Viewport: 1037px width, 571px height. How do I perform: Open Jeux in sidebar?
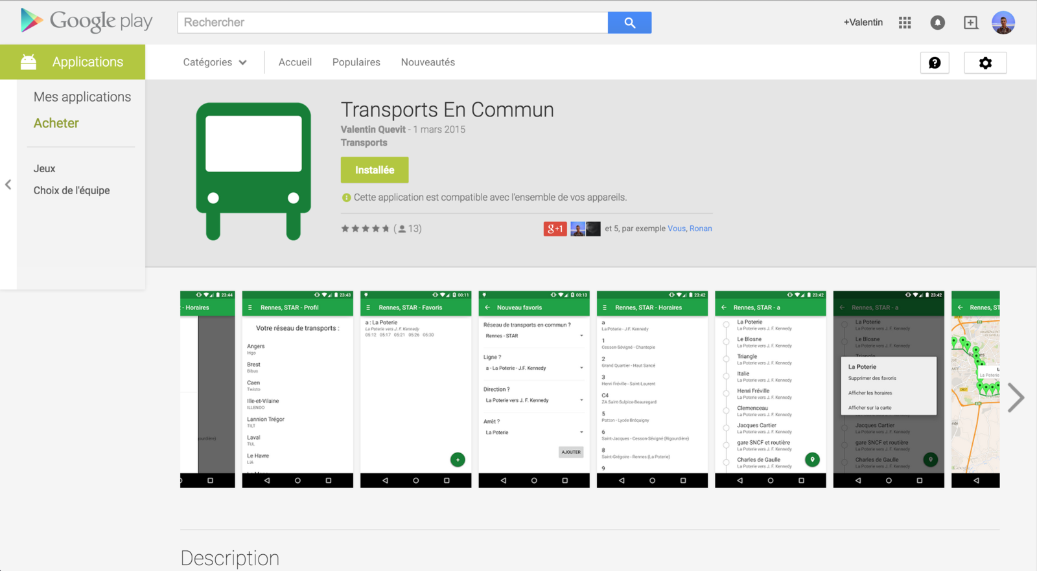[45, 168]
